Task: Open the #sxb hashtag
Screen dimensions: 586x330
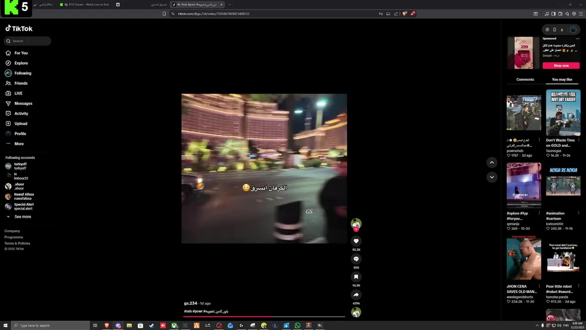Action: 188,311
